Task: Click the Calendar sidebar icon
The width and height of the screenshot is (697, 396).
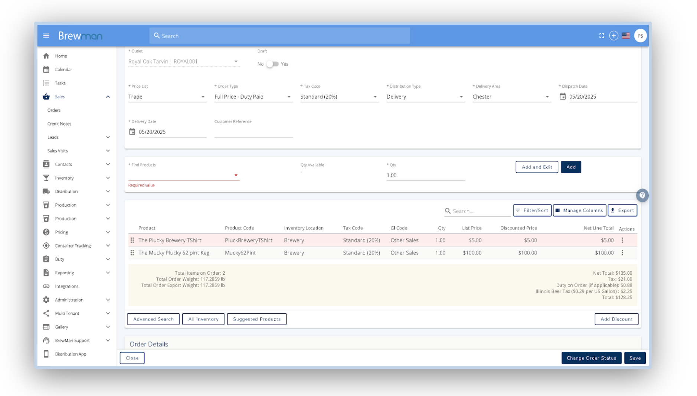Action: (46, 69)
